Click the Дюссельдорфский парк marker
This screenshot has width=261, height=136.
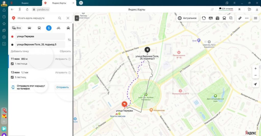[215, 96]
